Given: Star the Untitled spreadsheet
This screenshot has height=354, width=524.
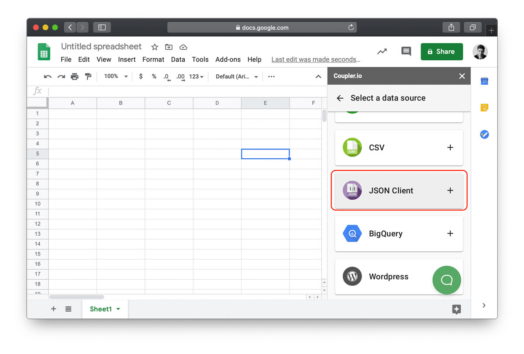Looking at the screenshot, I should coord(155,47).
